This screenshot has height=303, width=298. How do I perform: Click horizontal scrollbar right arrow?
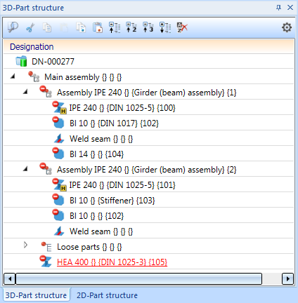[288, 278]
